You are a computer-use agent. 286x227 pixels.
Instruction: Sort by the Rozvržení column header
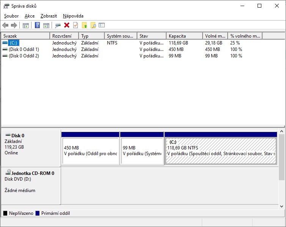click(x=64, y=36)
